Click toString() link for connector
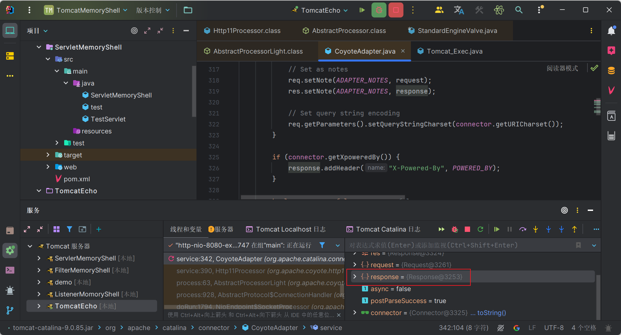 tap(491, 313)
